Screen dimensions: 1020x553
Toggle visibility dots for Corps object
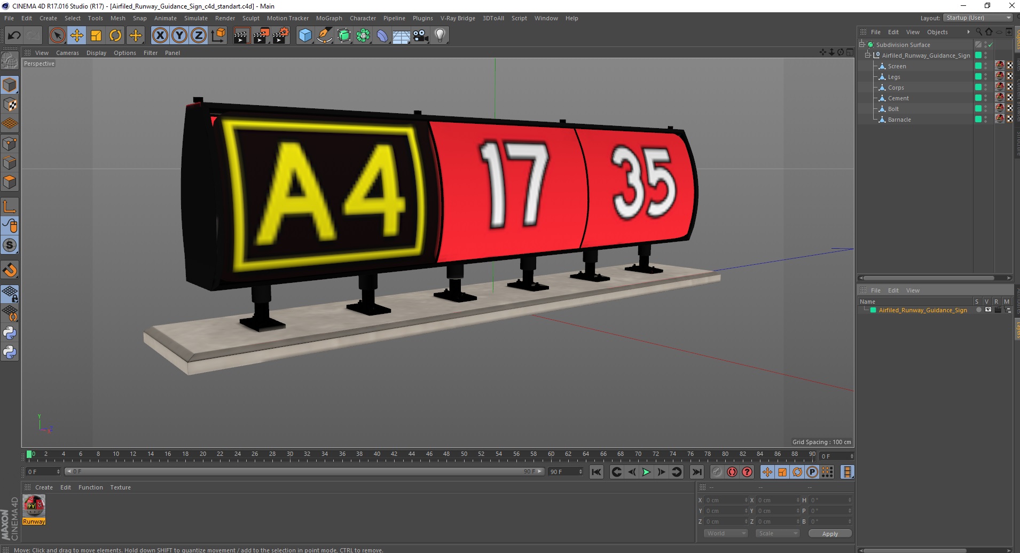pos(986,88)
